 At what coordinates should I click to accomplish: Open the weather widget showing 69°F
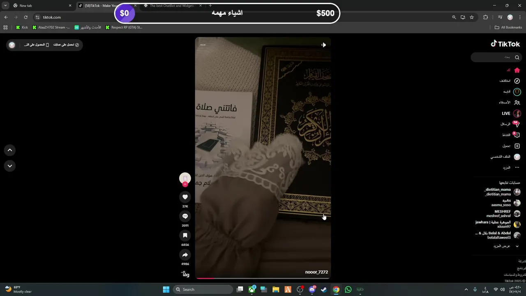(18, 289)
